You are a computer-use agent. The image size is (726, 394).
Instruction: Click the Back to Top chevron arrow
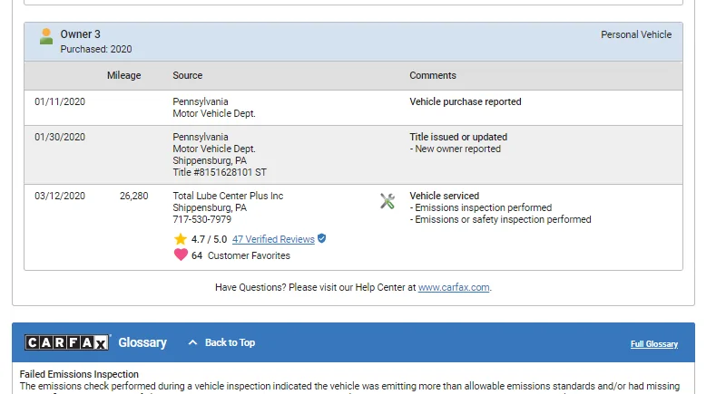(x=192, y=342)
